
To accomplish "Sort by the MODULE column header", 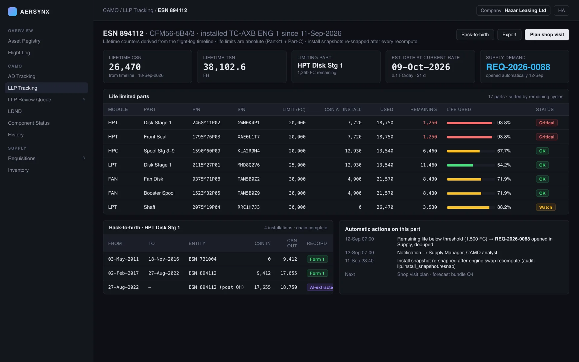I will pos(118,110).
